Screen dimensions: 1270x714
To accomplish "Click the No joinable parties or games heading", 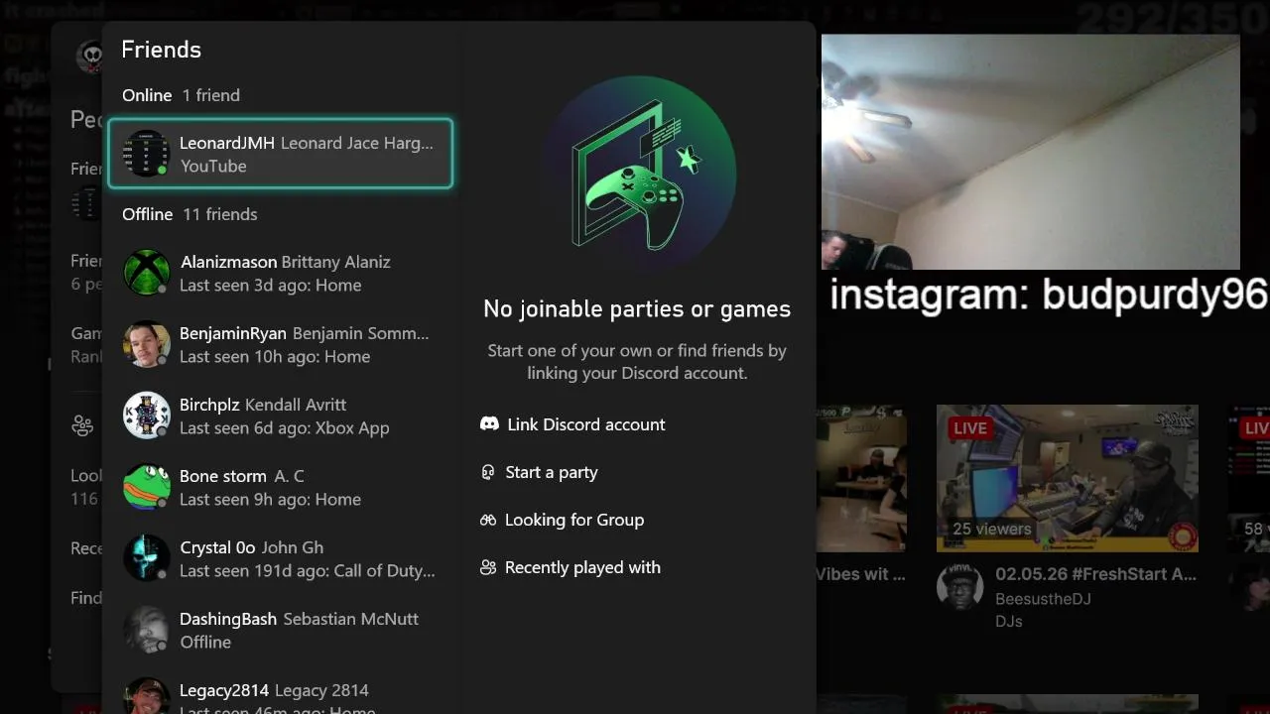I will 637,308.
